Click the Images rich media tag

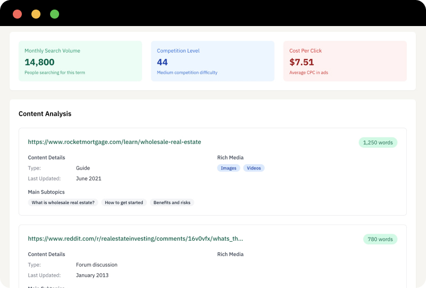(x=228, y=168)
